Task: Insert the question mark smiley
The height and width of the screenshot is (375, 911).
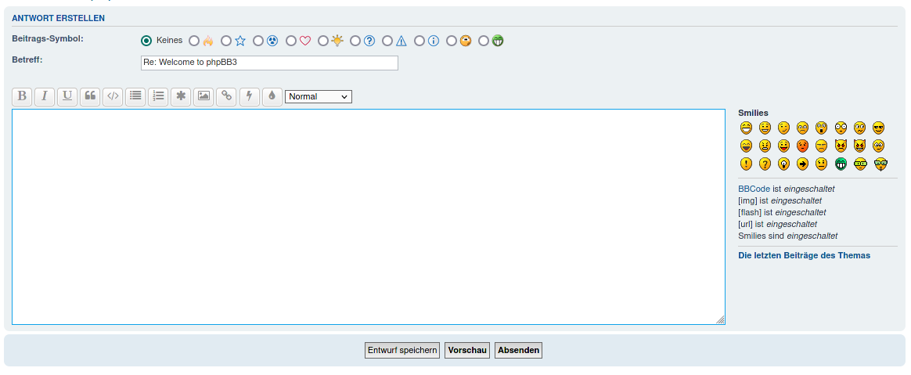Action: (765, 164)
